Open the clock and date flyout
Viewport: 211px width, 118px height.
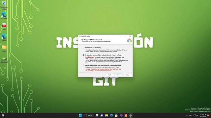tap(203, 115)
